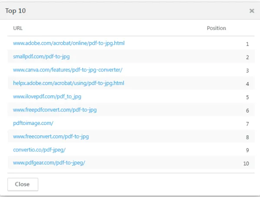This screenshot has height=197, width=260.
Task: Close the Top 10 dialog via X icon
Action: (252, 11)
